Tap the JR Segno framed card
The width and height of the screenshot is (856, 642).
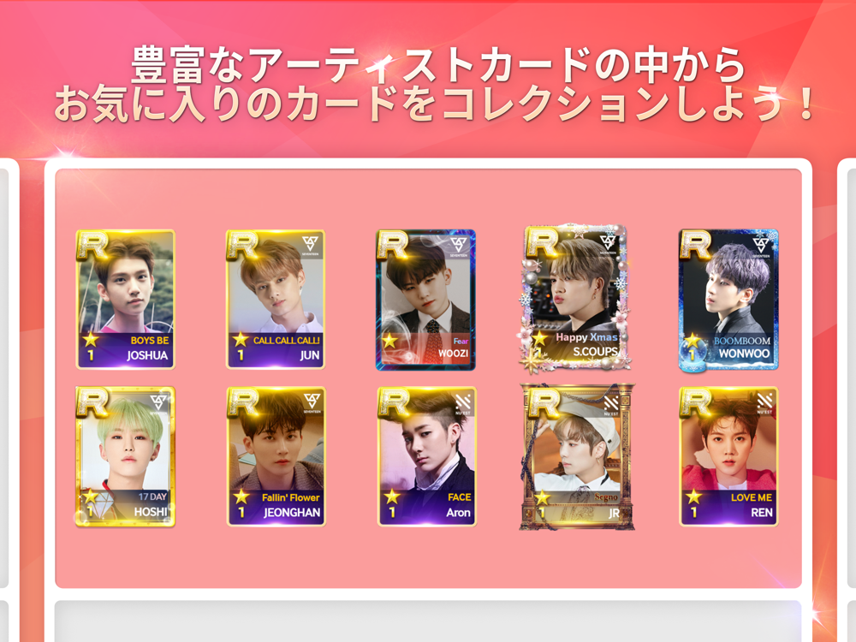pos(577,457)
